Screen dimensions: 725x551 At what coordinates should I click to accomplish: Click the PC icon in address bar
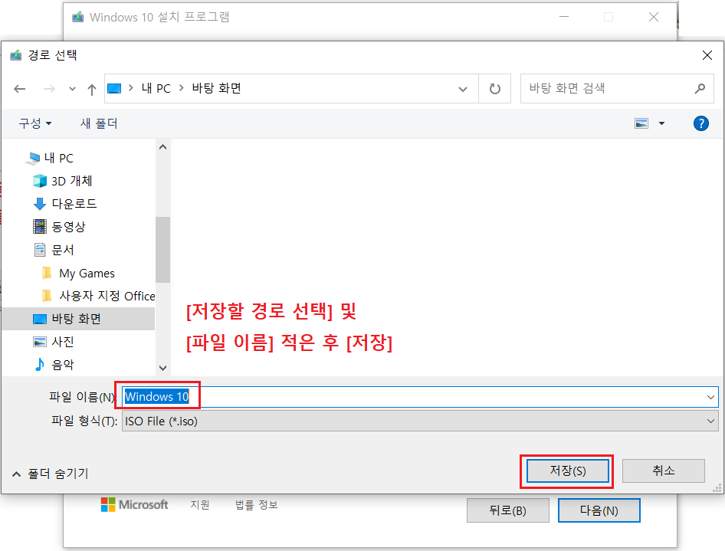tap(114, 88)
